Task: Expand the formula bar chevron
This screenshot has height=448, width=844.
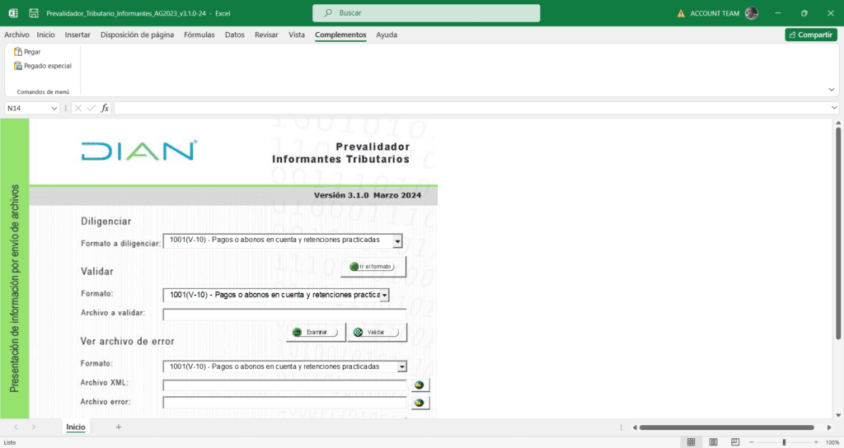Action: [834, 108]
